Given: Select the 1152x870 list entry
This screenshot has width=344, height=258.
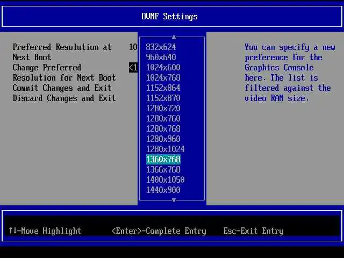Looking at the screenshot, I should 163,98.
